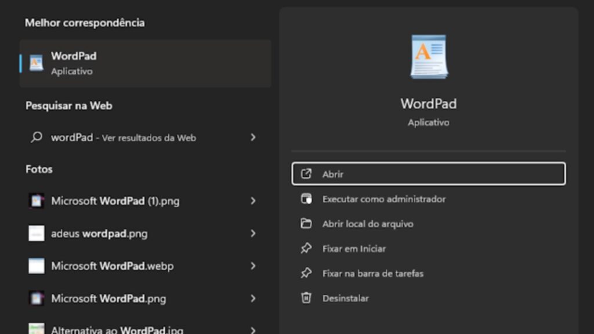Choose Fixar em Iniciar

429,249
